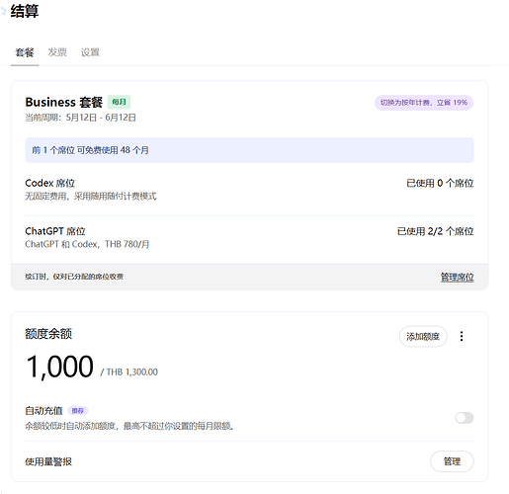Click the 前1个席位可免费使用48个月 banner
509x494 pixels.
[x=249, y=150]
